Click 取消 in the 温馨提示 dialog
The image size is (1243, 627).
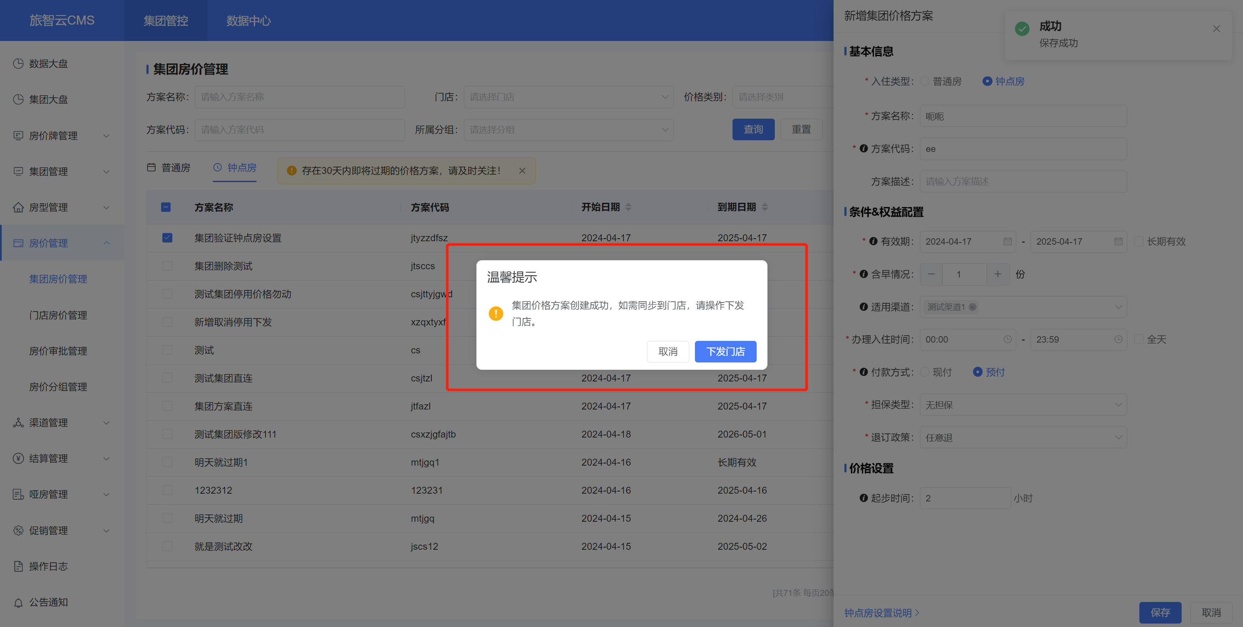pos(668,351)
